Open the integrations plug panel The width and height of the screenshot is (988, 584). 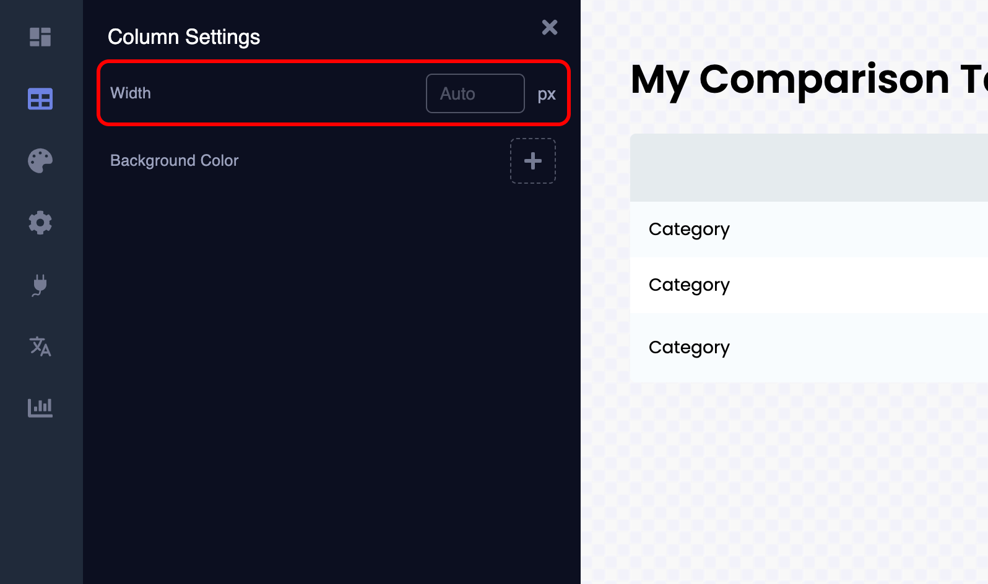click(40, 285)
